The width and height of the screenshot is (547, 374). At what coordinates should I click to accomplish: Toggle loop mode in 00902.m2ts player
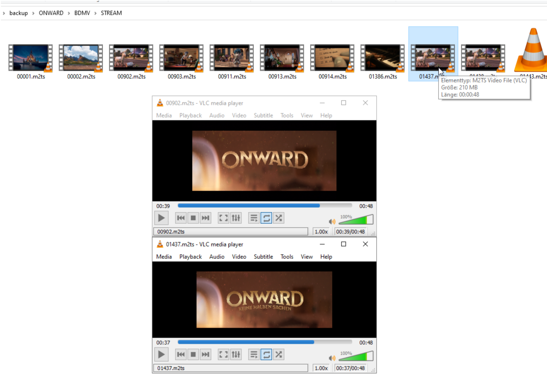tap(266, 218)
